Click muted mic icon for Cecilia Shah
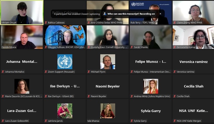This screenshot has height=124, width=214. tap(175, 96)
